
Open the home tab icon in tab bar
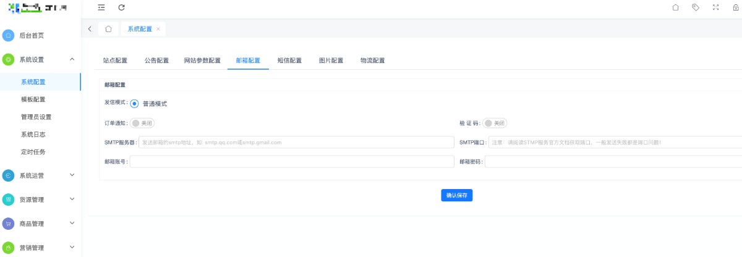108,29
